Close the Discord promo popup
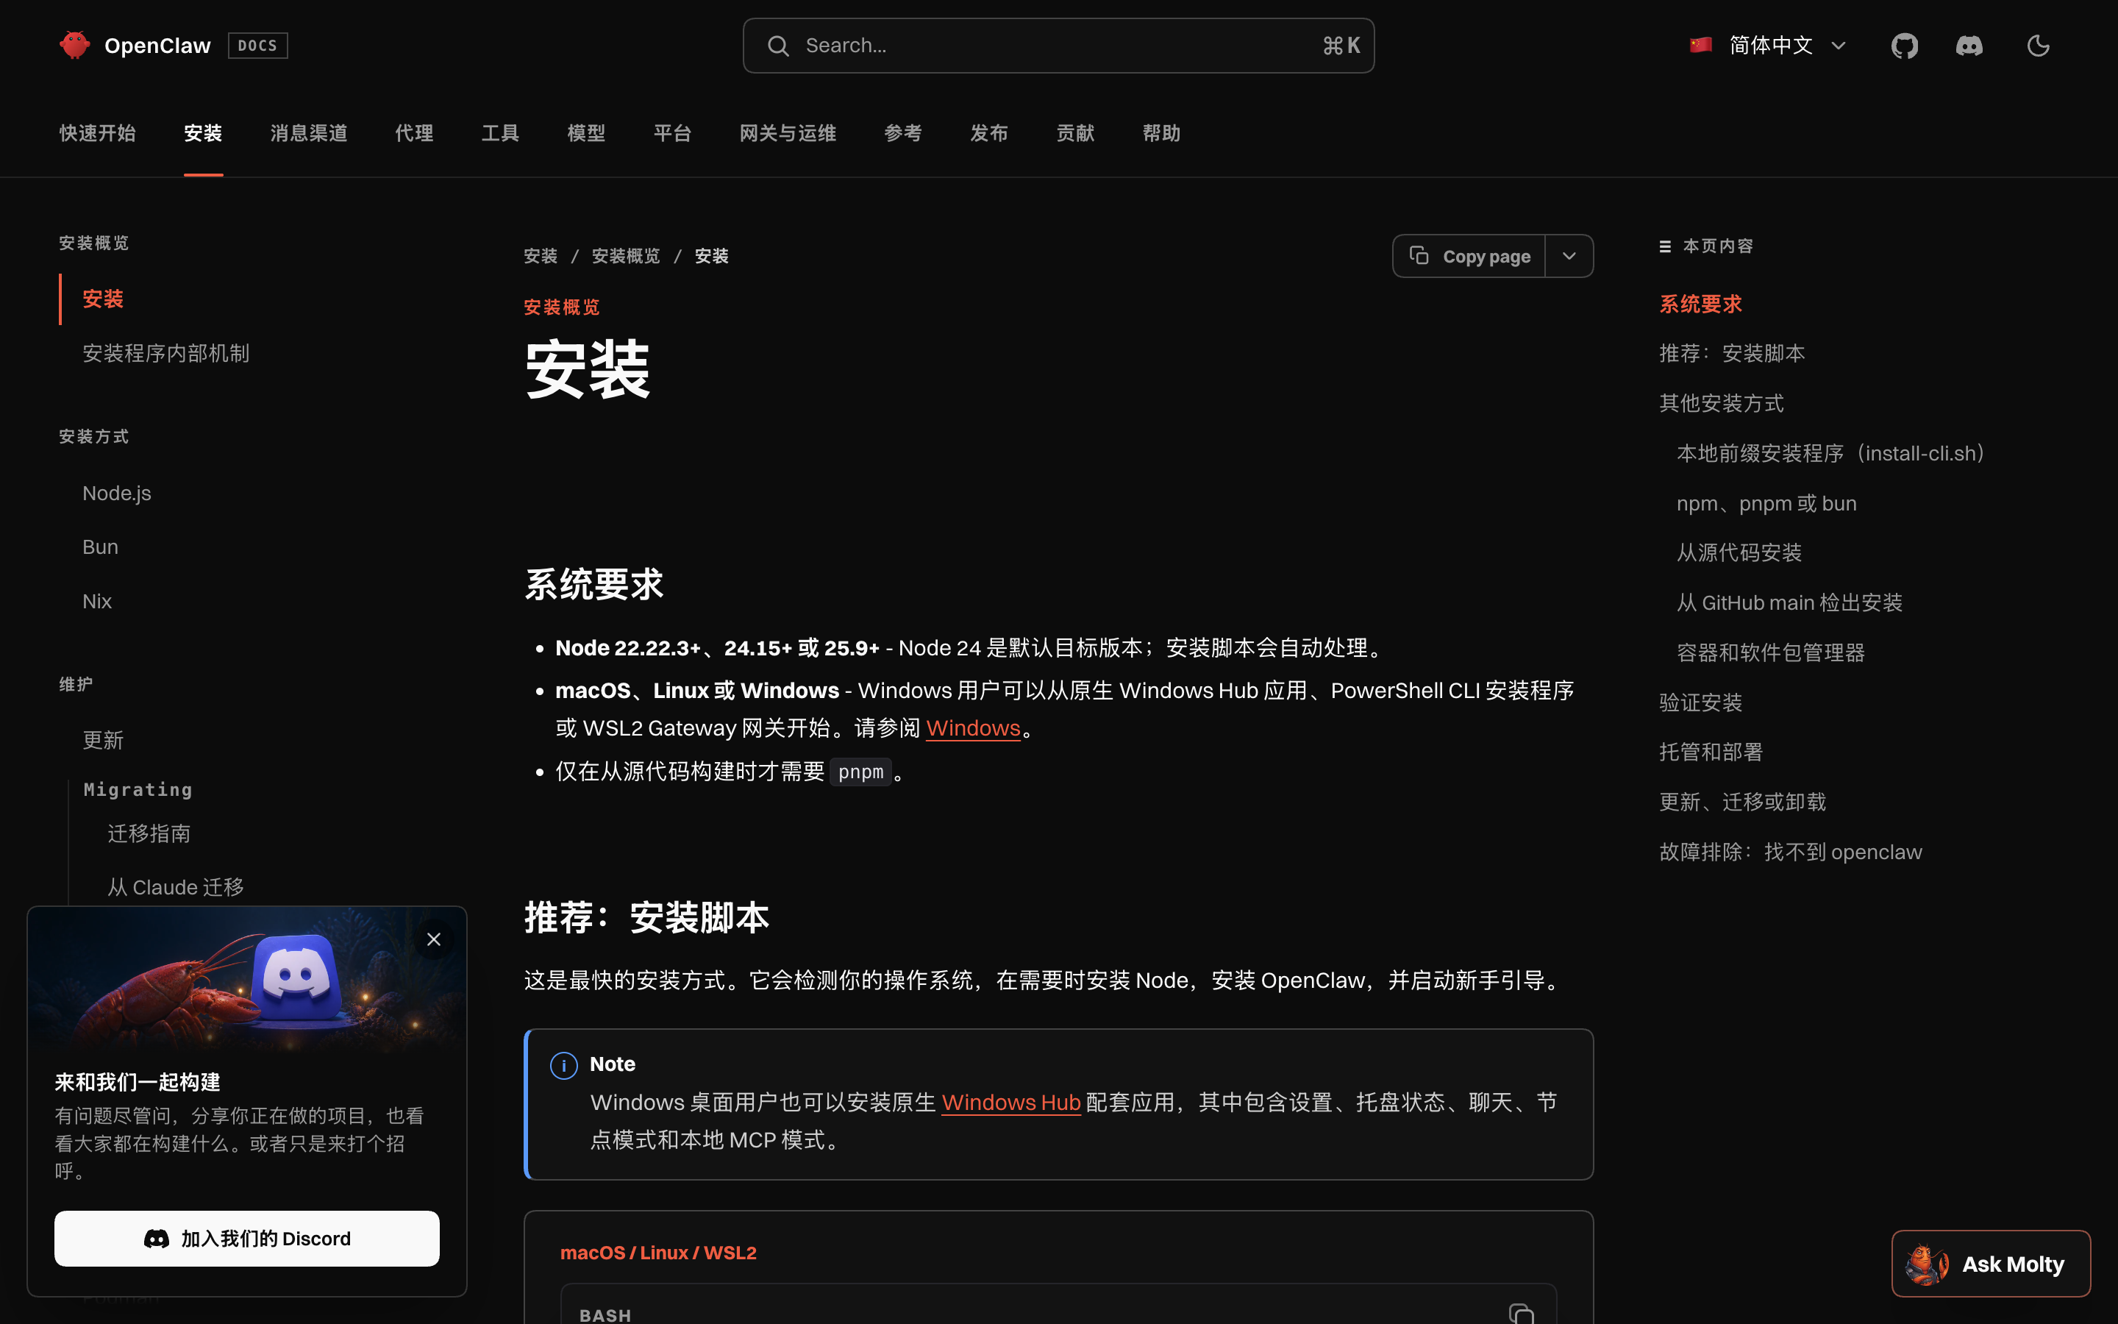 (433, 939)
